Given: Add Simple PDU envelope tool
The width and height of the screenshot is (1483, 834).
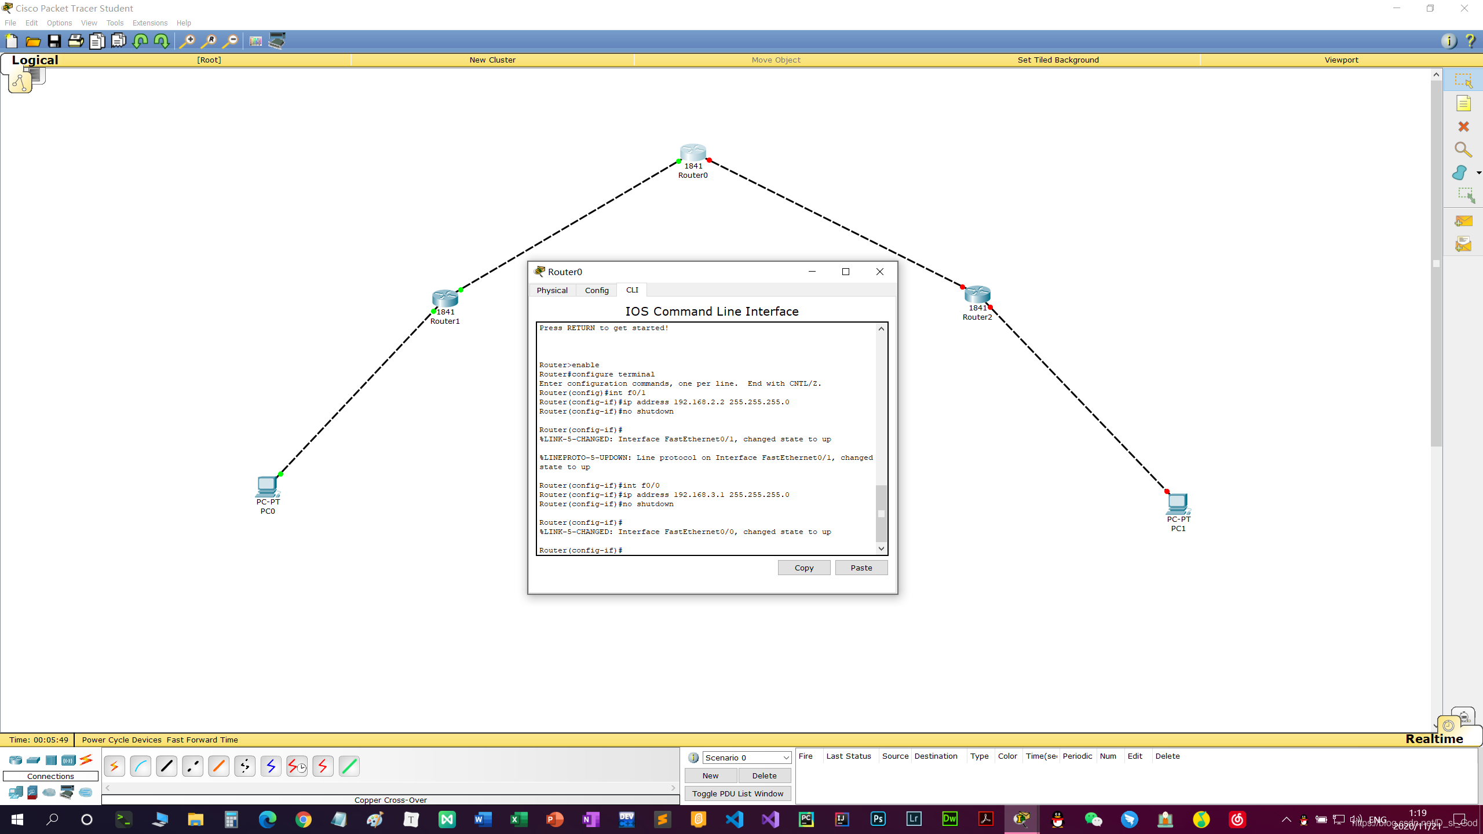Looking at the screenshot, I should 1463,221.
